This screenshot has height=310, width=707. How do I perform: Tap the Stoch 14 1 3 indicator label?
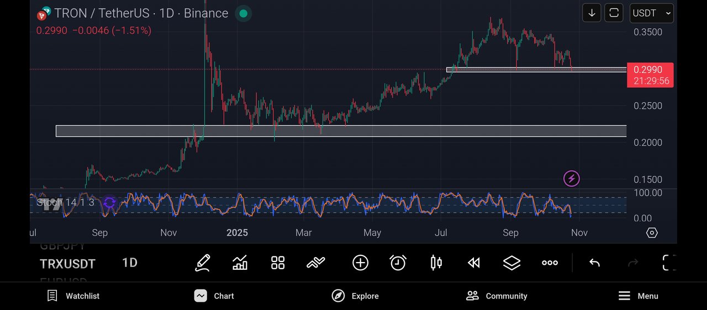pyautogui.click(x=66, y=202)
